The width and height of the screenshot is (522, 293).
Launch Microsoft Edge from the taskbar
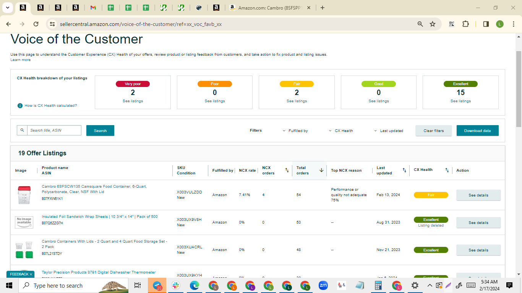tap(195, 285)
